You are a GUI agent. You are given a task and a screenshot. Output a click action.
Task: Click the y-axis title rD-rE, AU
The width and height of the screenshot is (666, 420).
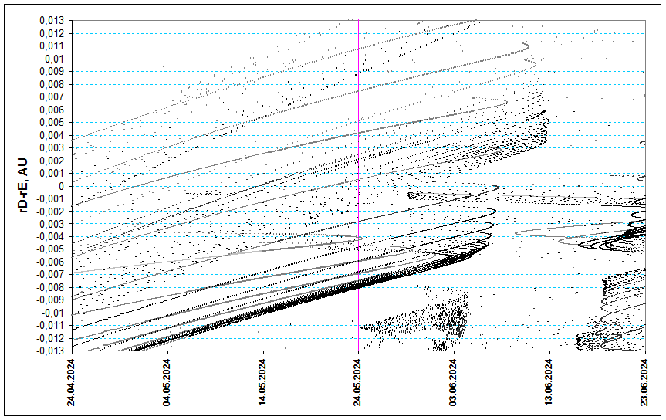[x=24, y=185]
